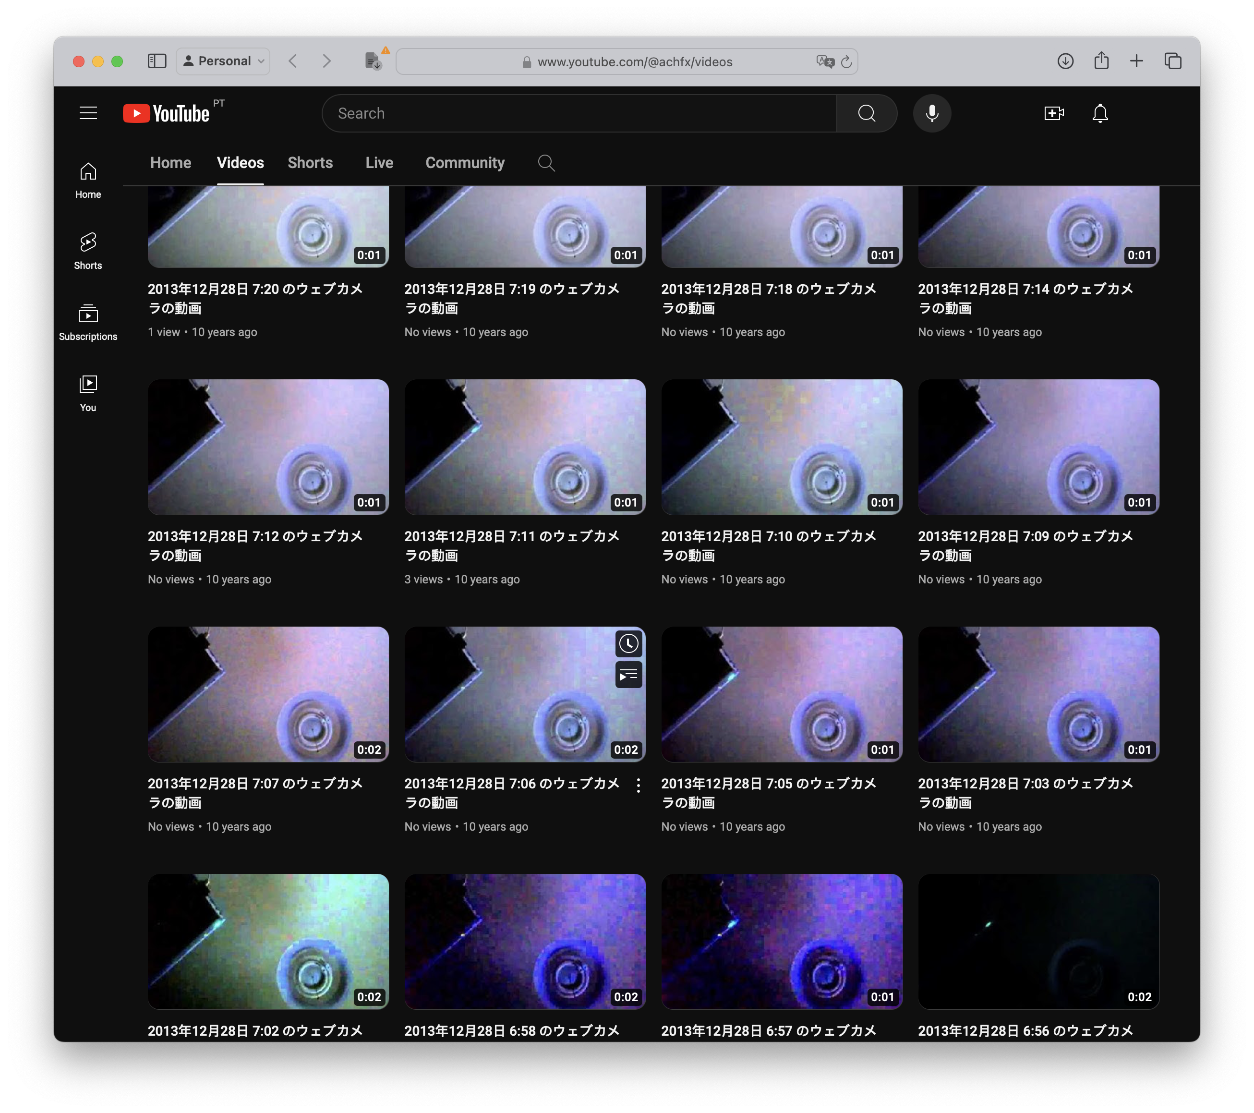Click the voice search microphone icon

pyautogui.click(x=932, y=113)
